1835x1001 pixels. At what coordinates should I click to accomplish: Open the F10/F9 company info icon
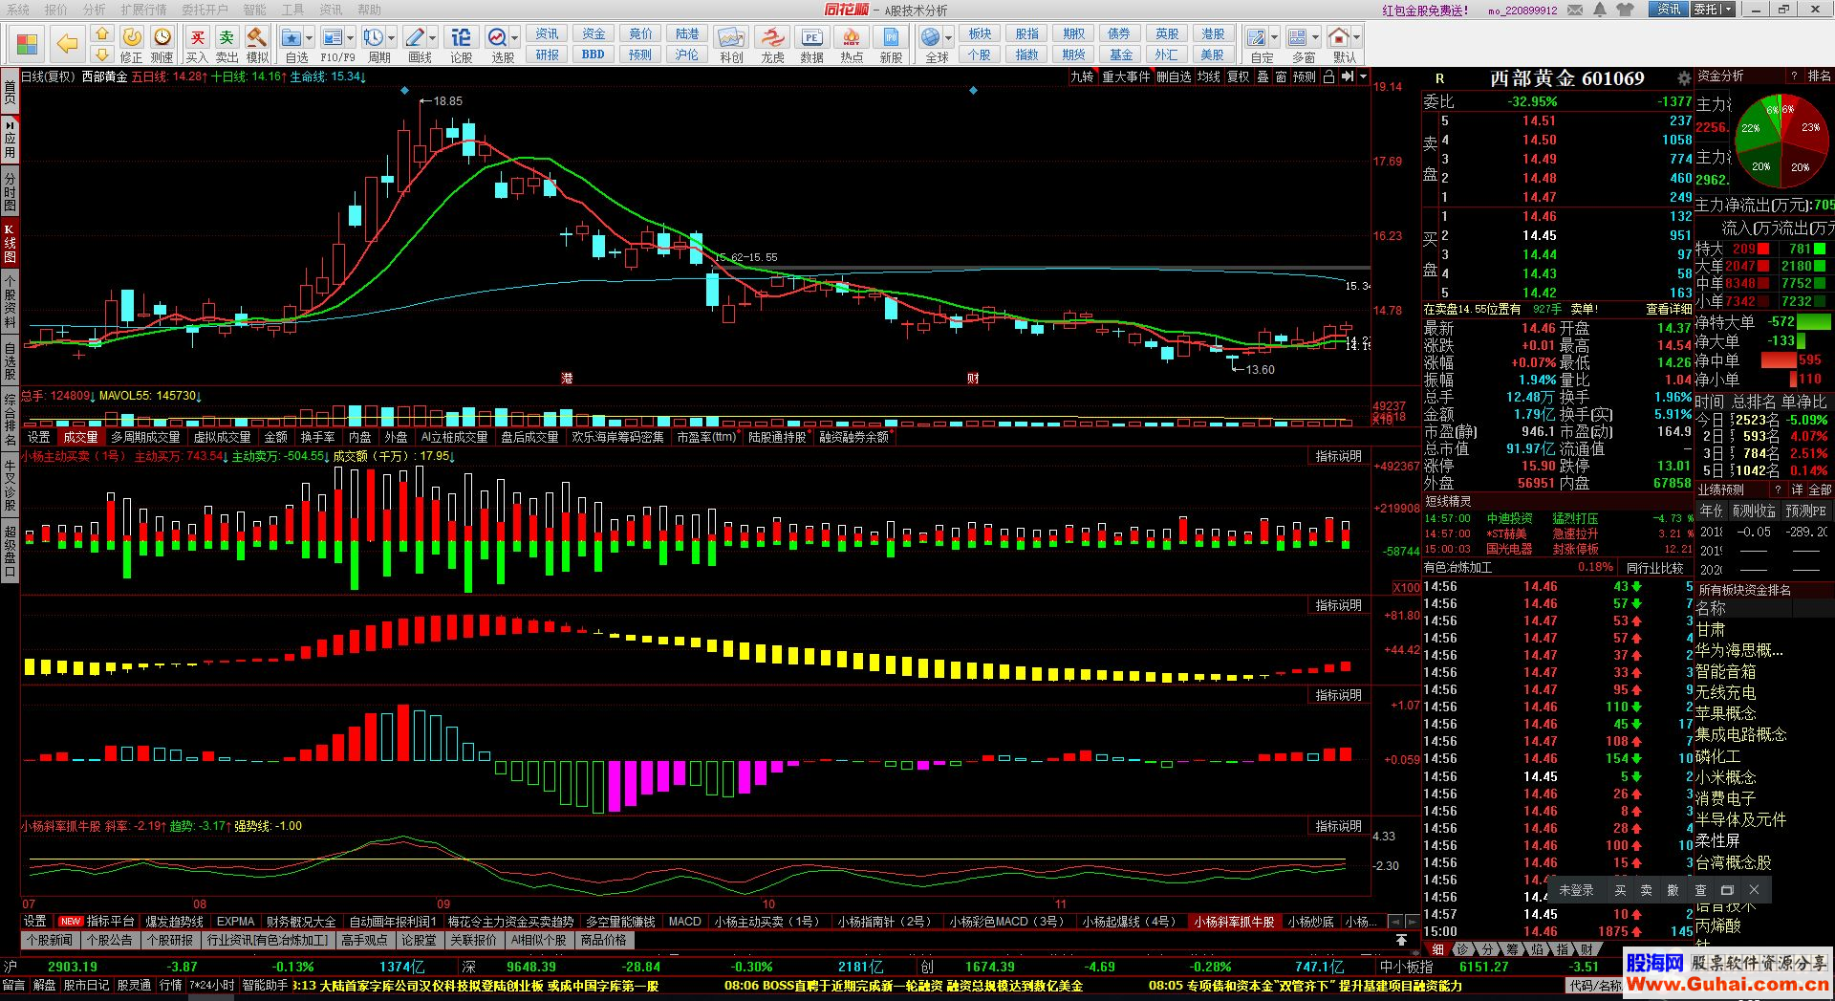[x=333, y=37]
